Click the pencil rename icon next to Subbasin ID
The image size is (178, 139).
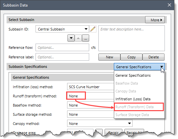pyautogui.click(x=93, y=29)
